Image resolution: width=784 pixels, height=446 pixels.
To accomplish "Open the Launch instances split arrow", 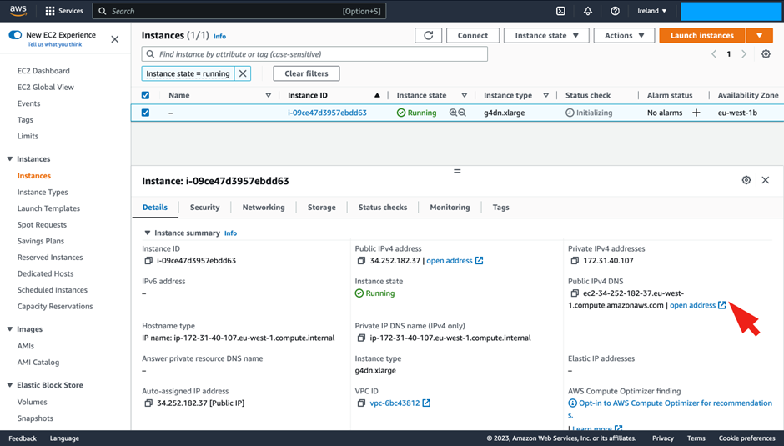I will click(x=759, y=36).
